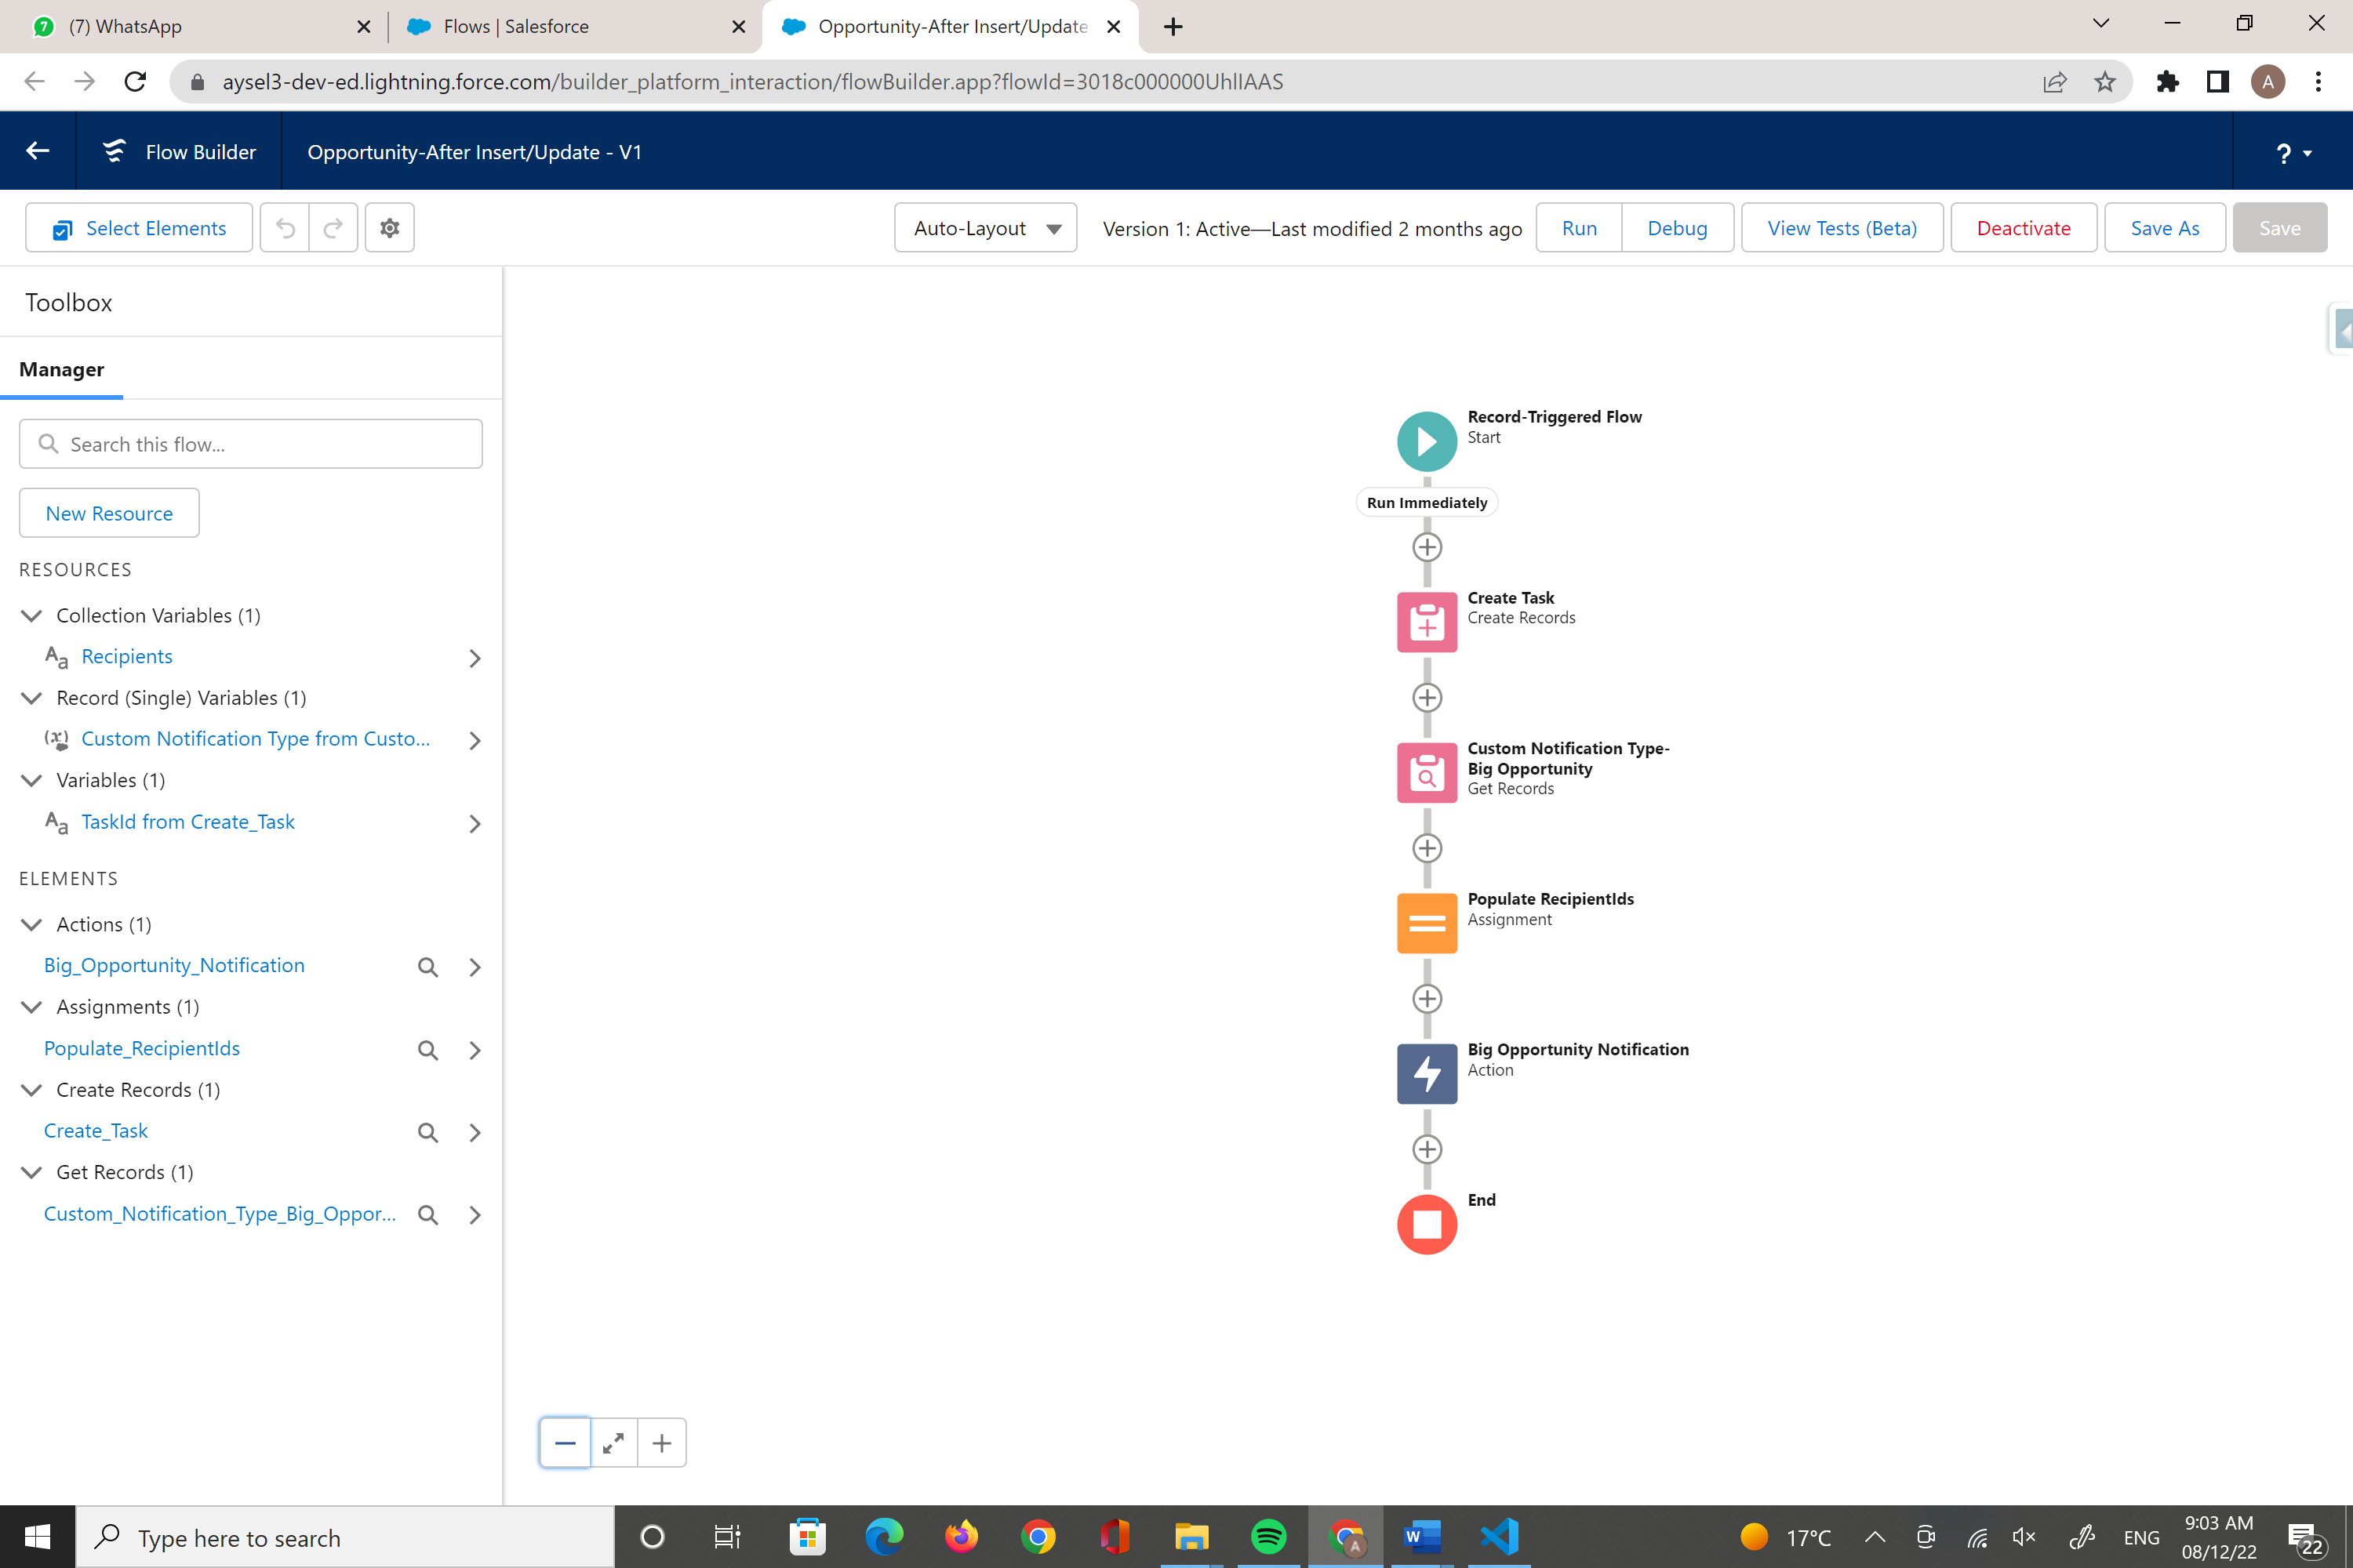Click the Deactivate button
The image size is (2353, 1568).
click(2023, 228)
